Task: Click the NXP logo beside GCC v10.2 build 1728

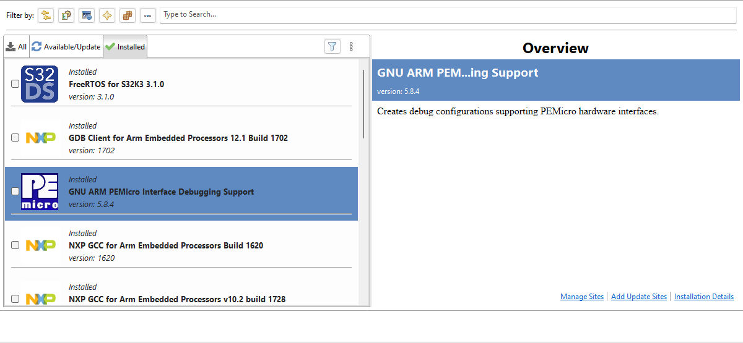Action: [x=40, y=299]
